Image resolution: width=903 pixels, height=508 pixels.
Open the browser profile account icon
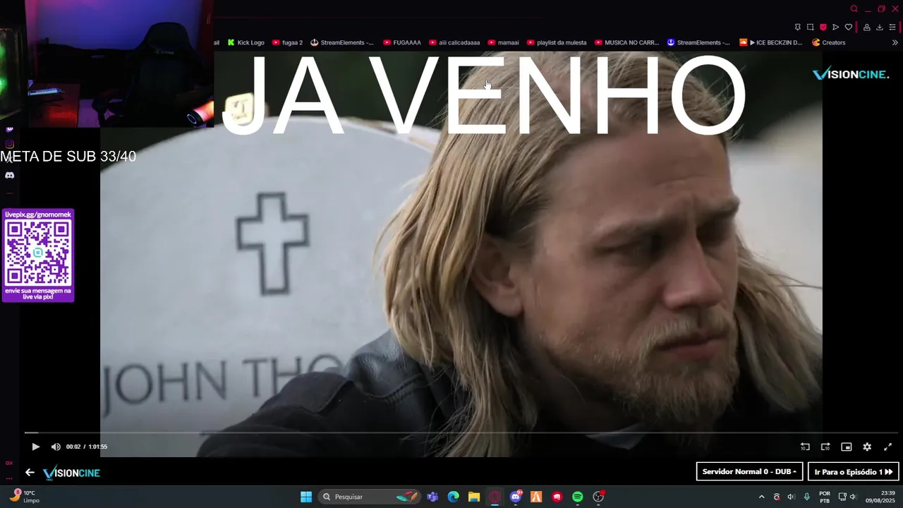[866, 28]
